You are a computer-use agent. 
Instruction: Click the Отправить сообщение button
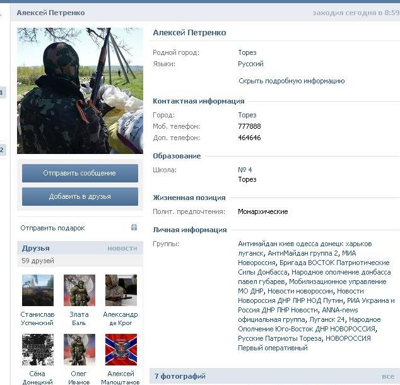click(x=80, y=173)
